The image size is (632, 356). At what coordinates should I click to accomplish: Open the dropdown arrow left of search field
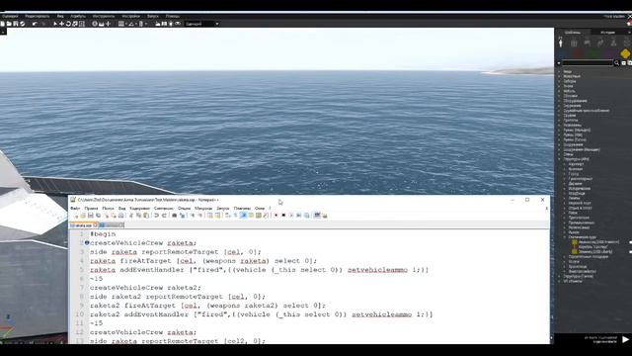pyautogui.click(x=559, y=63)
